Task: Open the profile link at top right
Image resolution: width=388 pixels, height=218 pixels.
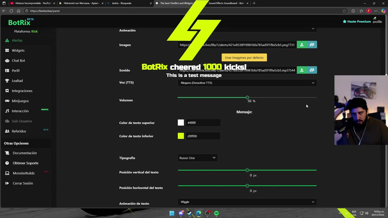Action: tap(377, 20)
